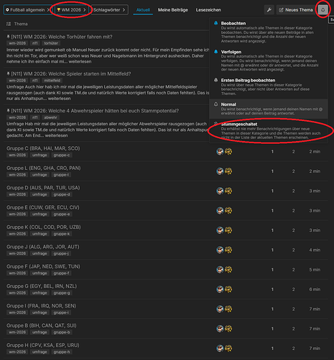Click second avatar in Gruppe L row
Viewport: 334px width, 360px height.
228,171
